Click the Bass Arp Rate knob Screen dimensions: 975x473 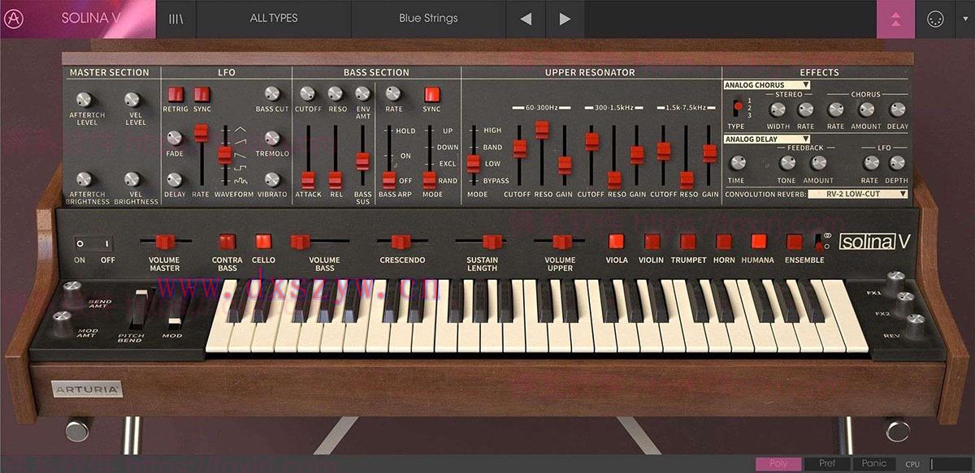pyautogui.click(x=394, y=93)
